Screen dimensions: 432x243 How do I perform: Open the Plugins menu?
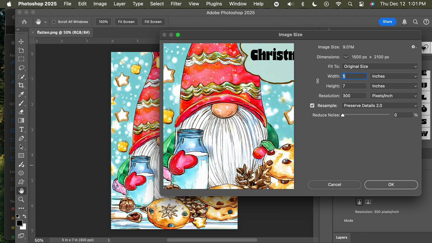tap(214, 4)
